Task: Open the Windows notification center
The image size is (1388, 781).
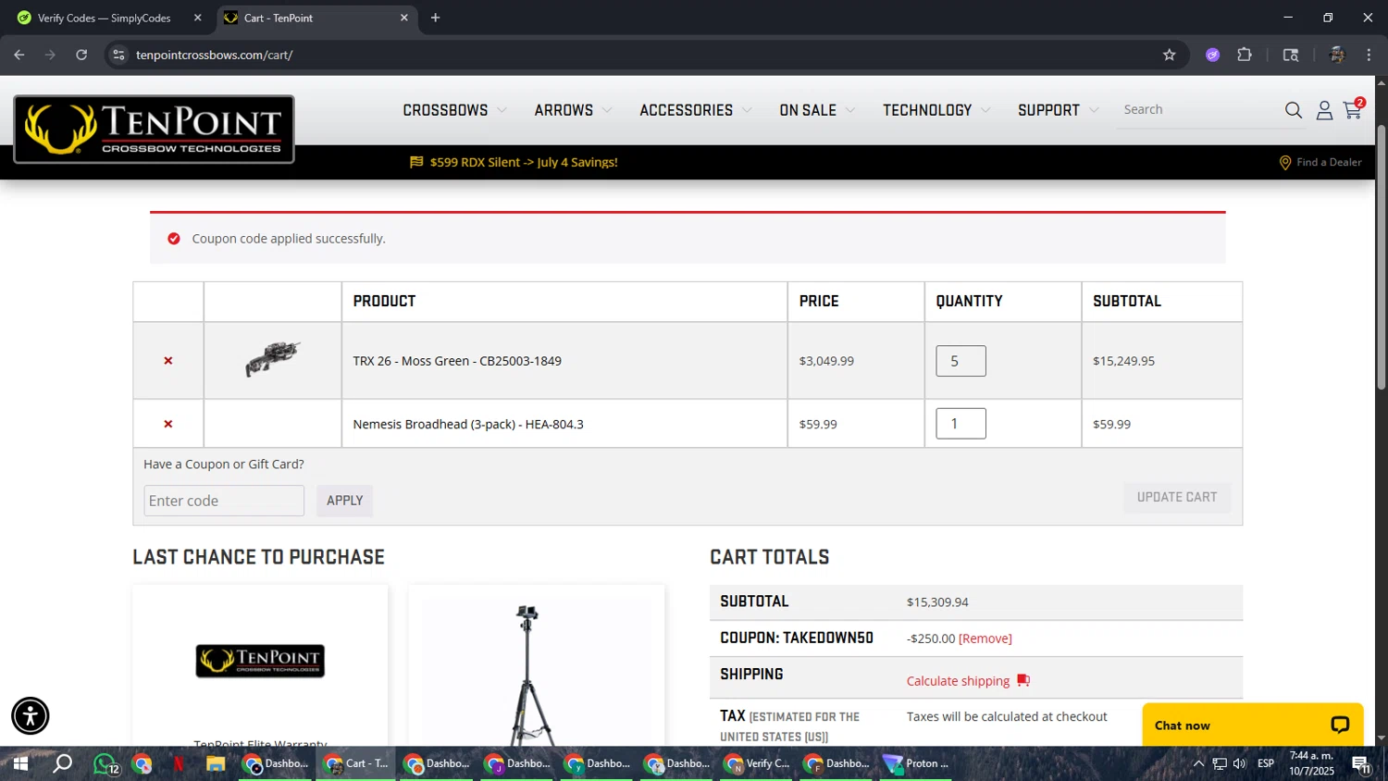Action: [x=1361, y=764]
